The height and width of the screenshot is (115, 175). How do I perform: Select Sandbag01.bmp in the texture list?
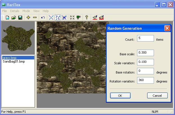[x=14, y=61]
